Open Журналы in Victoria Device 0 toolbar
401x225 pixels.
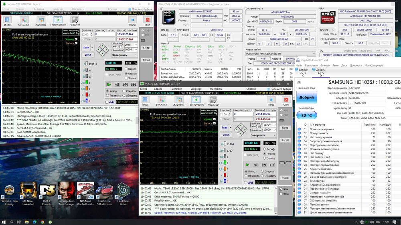coord(178,101)
